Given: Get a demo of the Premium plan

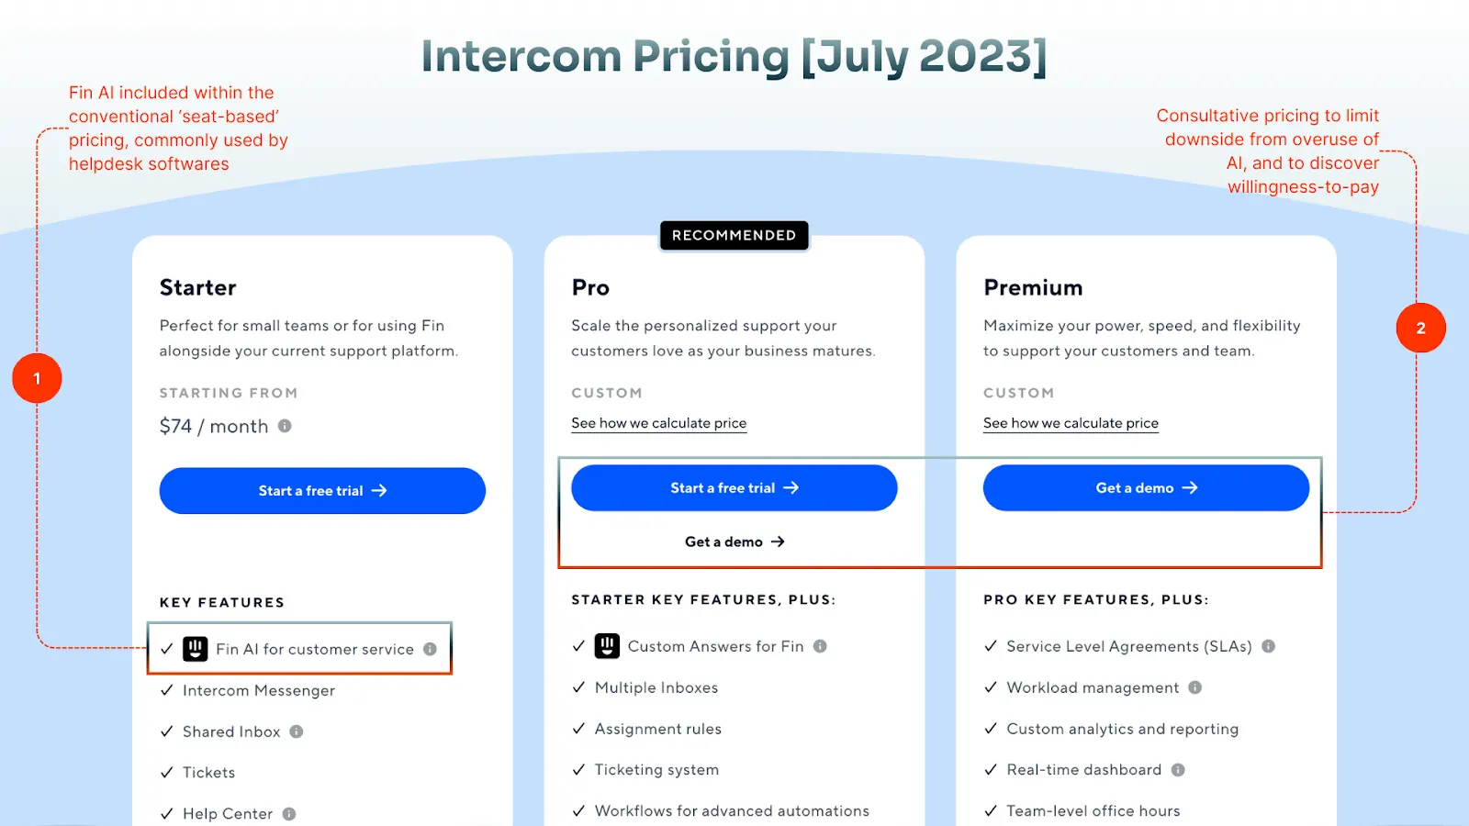Looking at the screenshot, I should coord(1145,487).
